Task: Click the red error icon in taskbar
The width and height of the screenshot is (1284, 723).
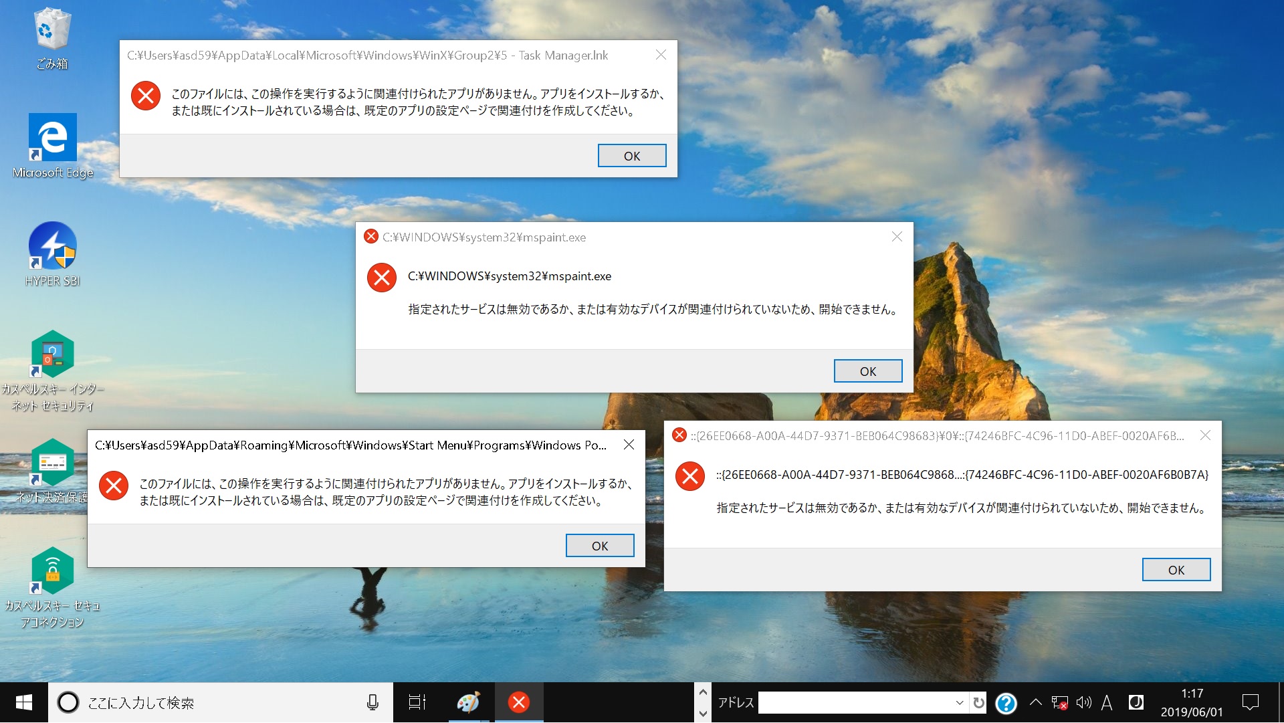Action: [x=519, y=702]
